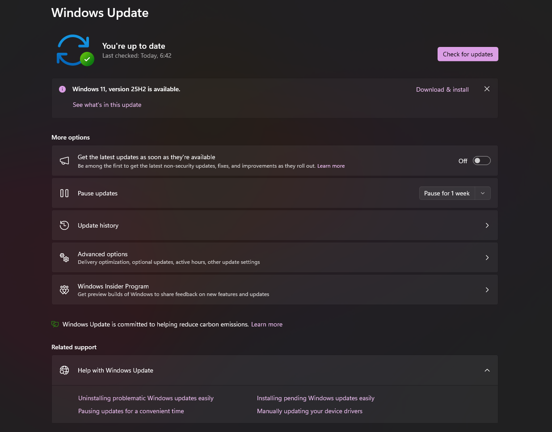Enable get latest updates toggle switch
The image size is (552, 432).
(x=482, y=161)
